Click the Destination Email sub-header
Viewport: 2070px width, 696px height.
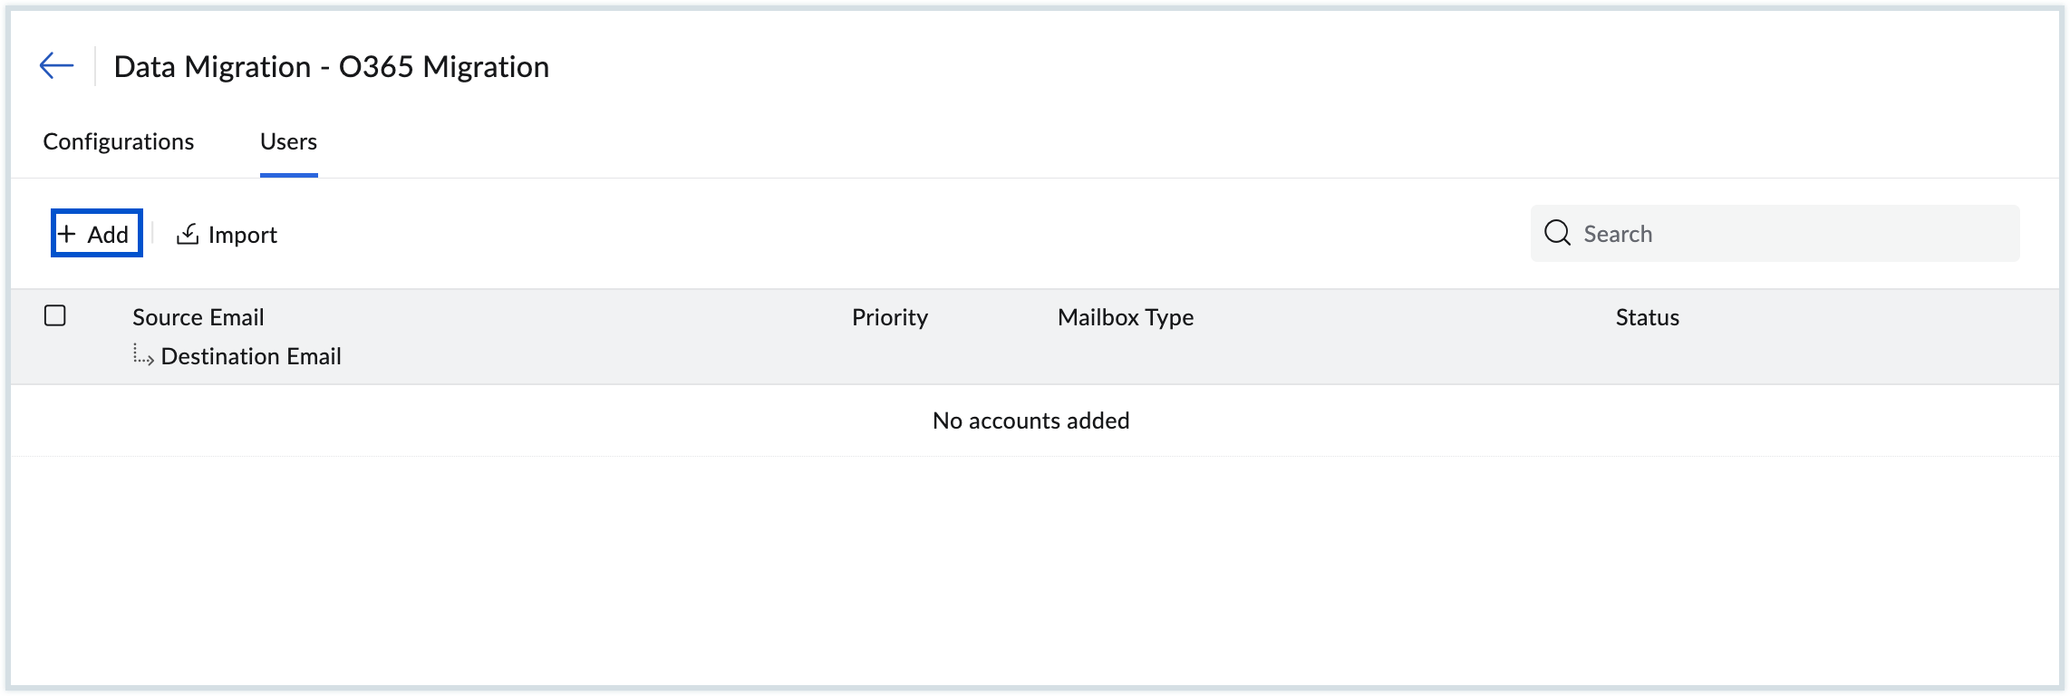[x=251, y=356]
